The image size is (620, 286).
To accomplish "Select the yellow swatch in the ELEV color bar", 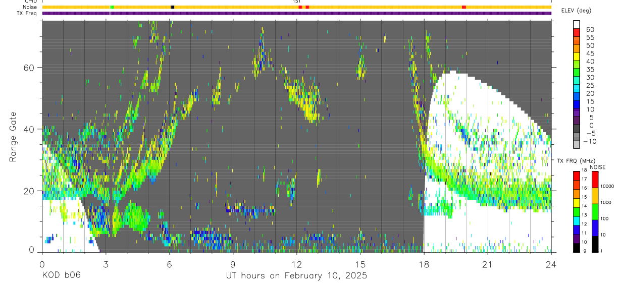I will click(577, 56).
